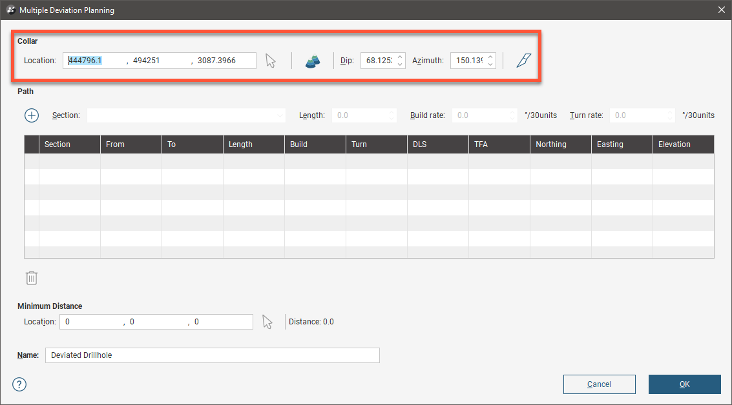Click the trash delete icon below table
This screenshot has width=732, height=405.
(x=32, y=278)
